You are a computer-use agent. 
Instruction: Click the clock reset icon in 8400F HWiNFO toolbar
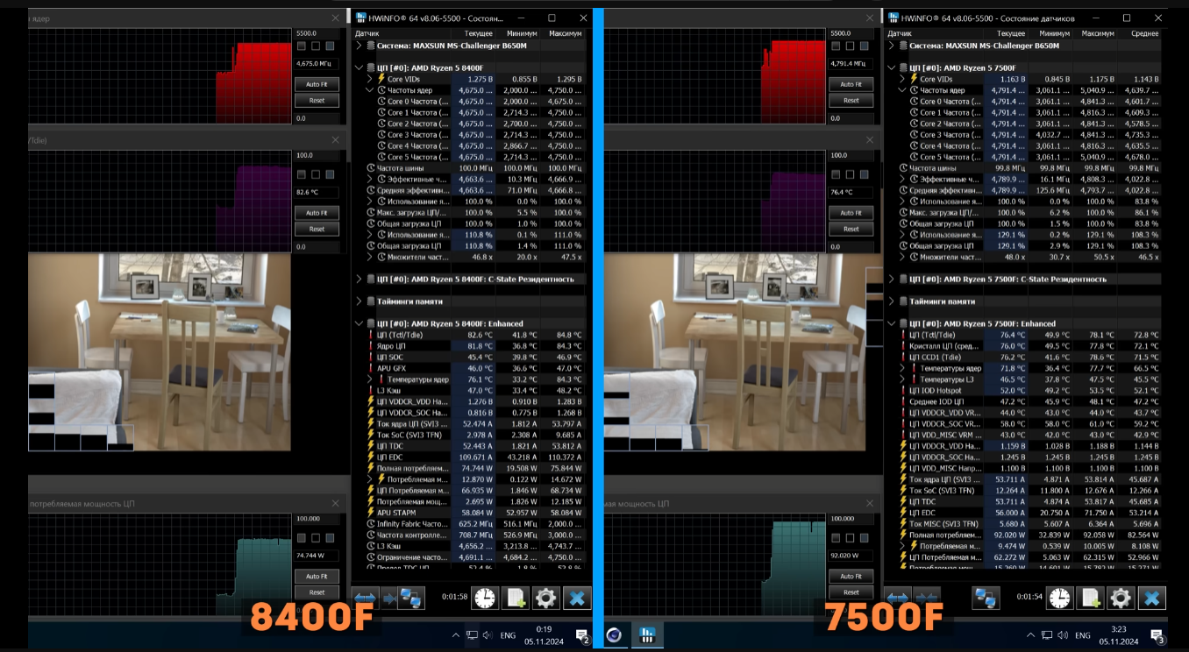pos(484,599)
